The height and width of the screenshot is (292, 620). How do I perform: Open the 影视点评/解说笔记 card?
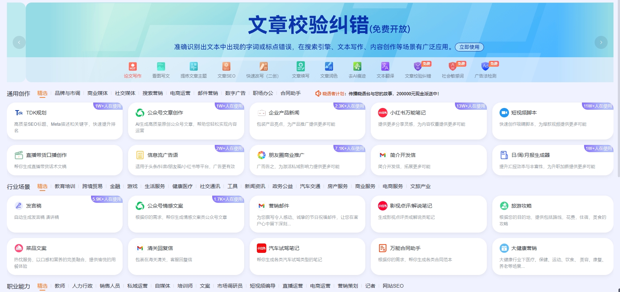(x=428, y=214)
